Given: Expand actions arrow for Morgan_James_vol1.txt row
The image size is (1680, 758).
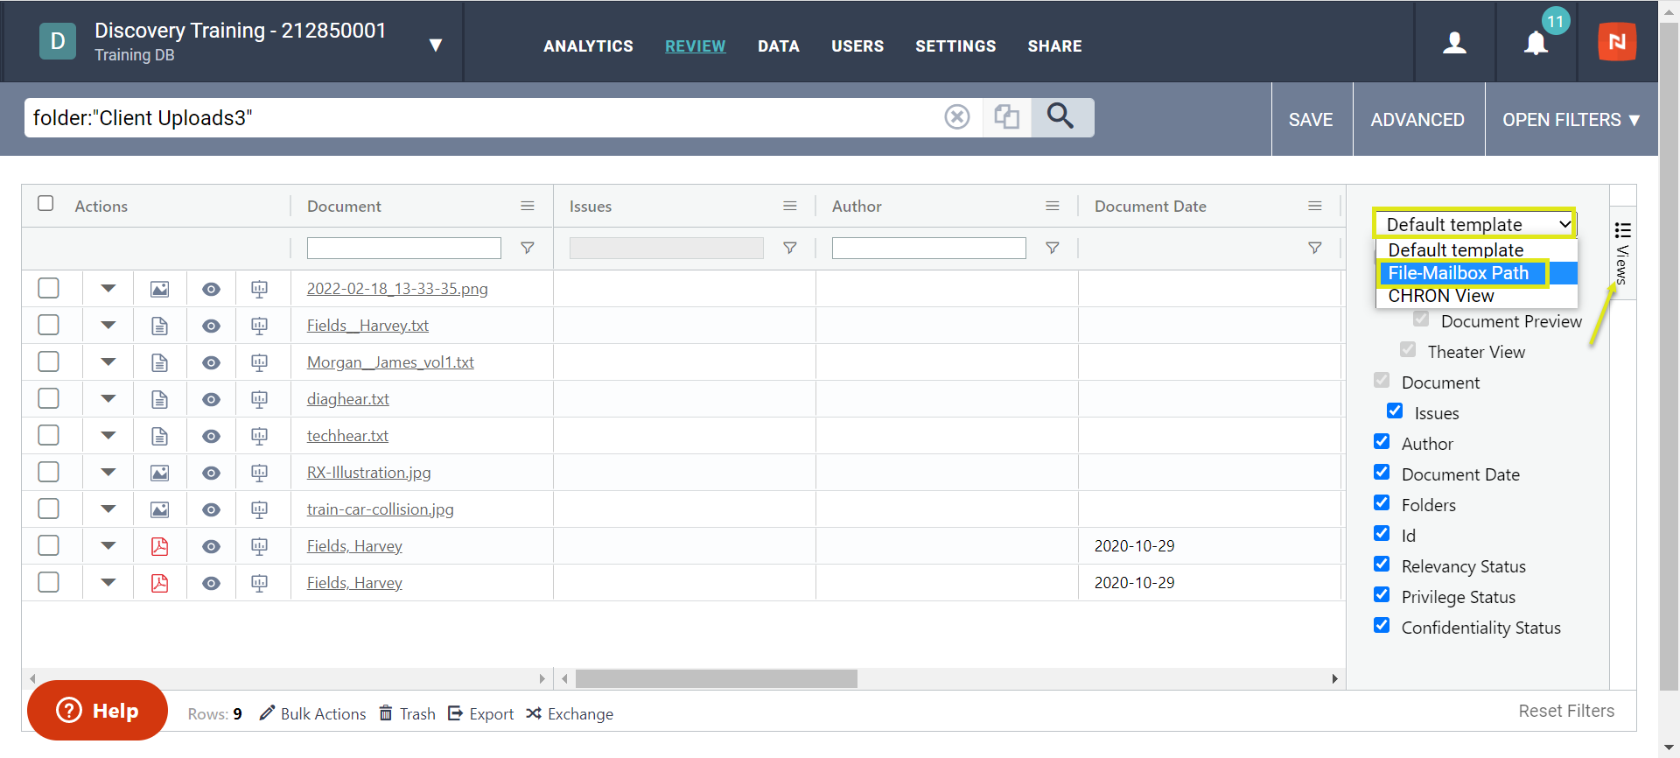Looking at the screenshot, I should [108, 362].
